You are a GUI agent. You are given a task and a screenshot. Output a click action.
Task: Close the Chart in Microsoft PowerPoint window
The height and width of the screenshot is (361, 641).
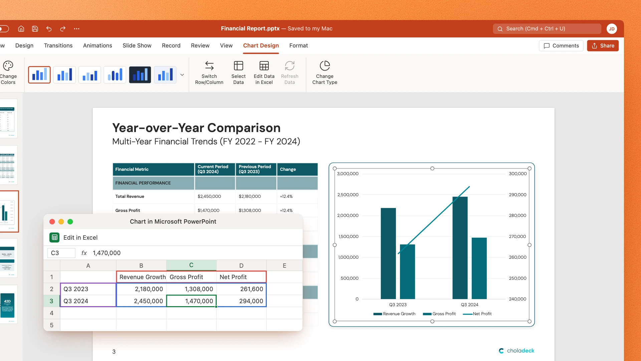click(x=52, y=222)
